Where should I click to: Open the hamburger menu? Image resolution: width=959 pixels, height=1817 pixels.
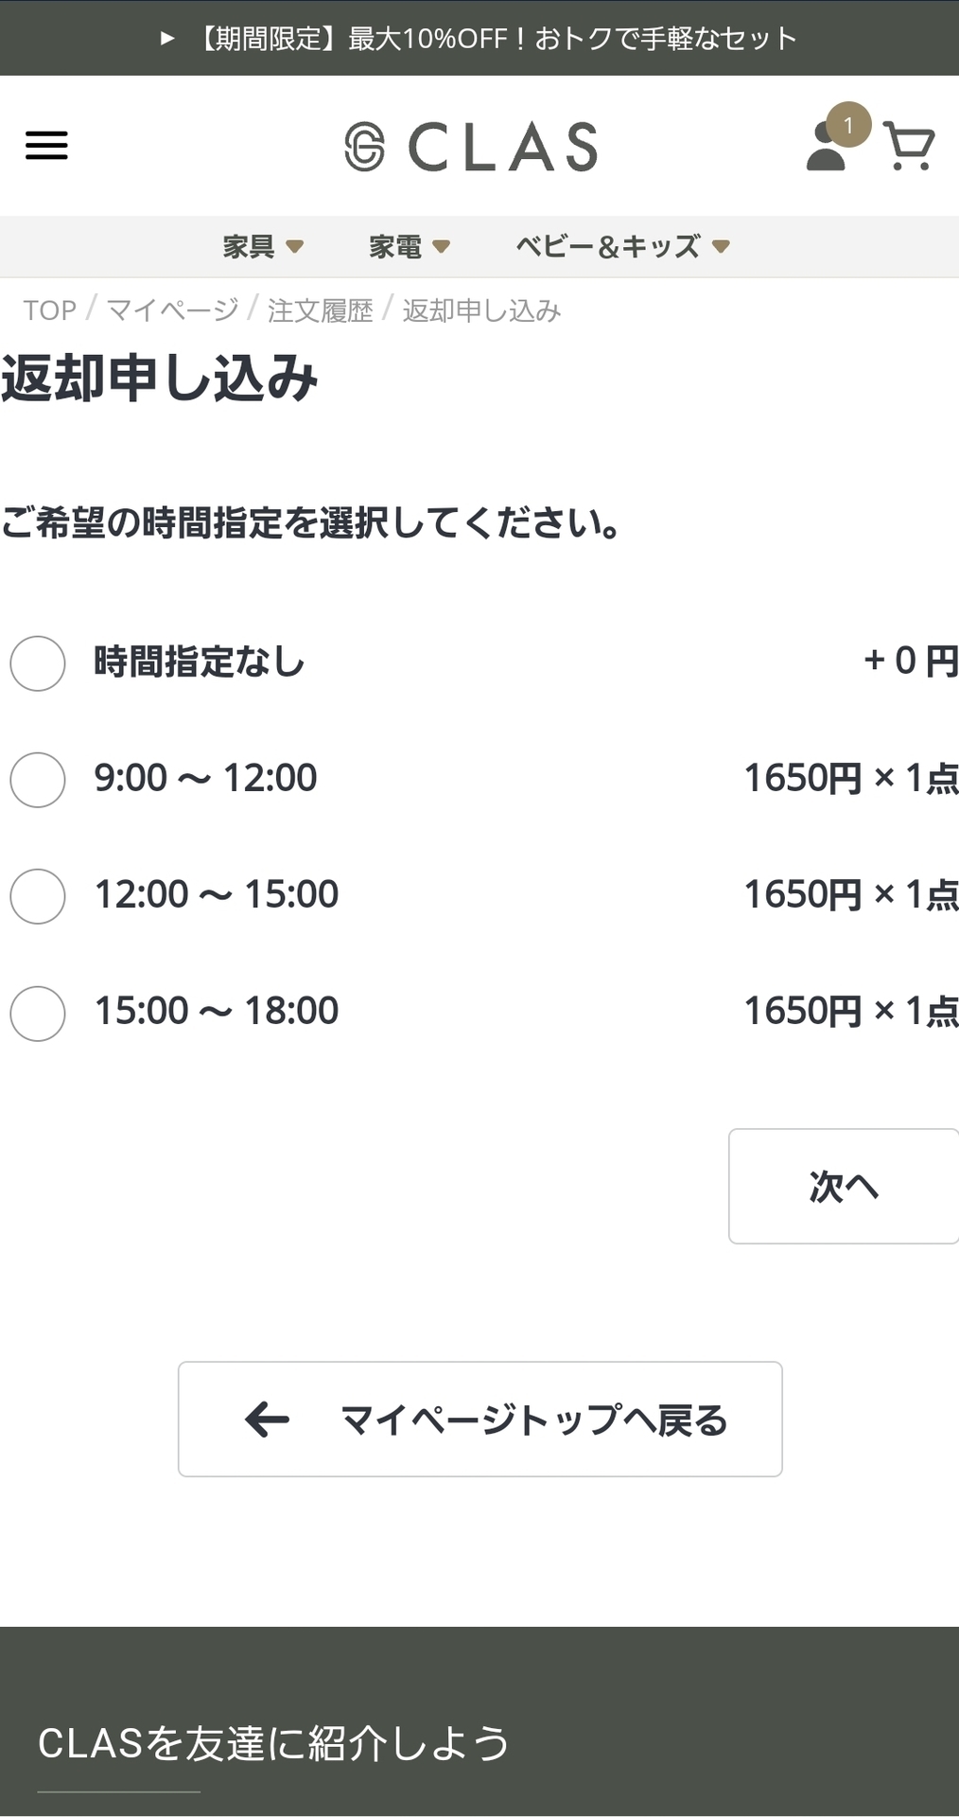pos(46,146)
